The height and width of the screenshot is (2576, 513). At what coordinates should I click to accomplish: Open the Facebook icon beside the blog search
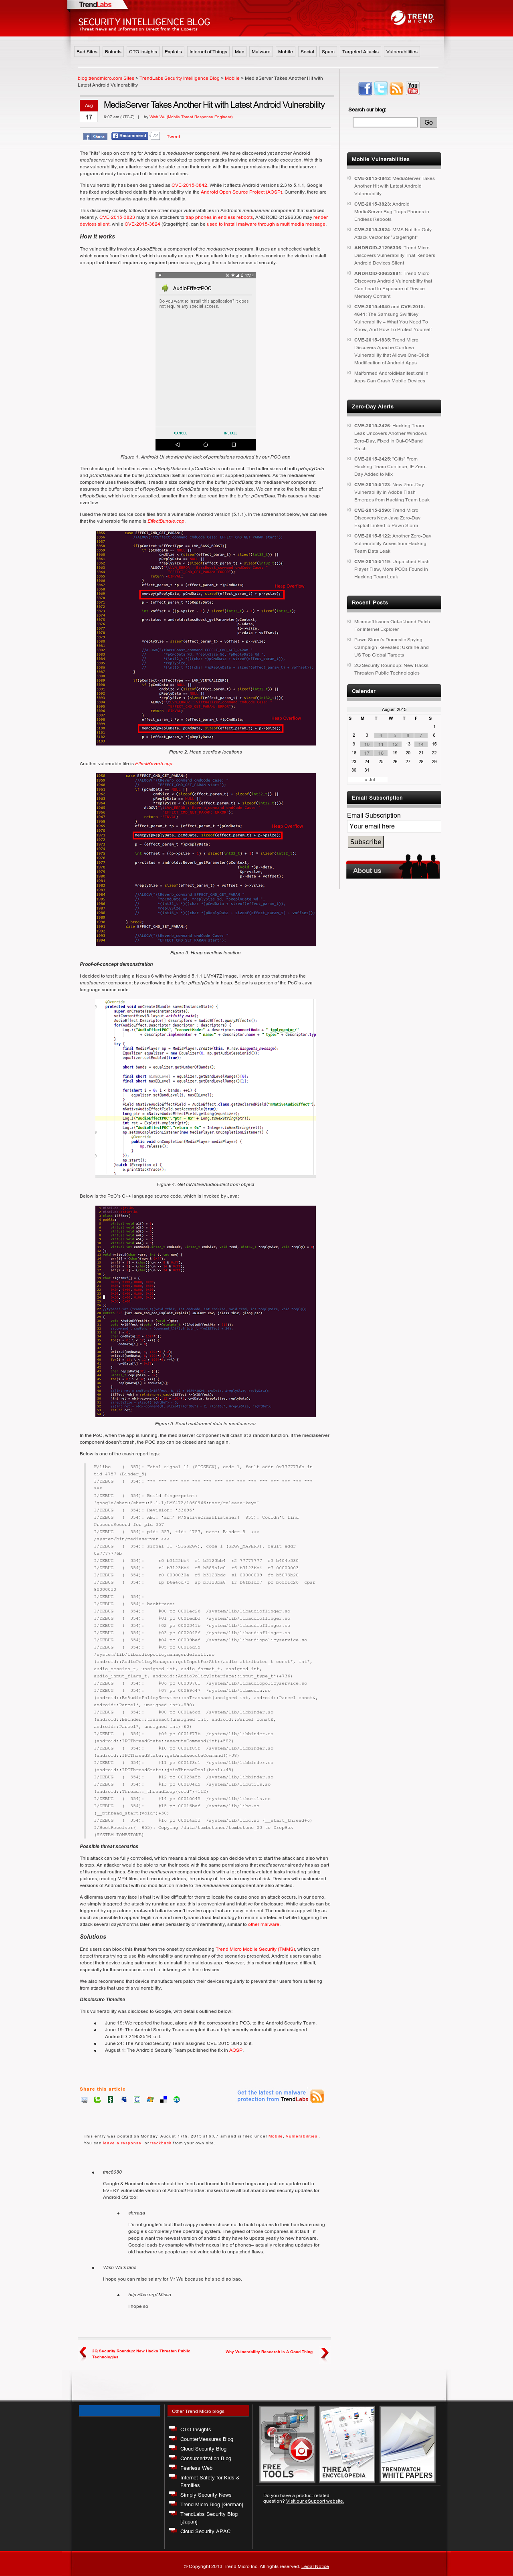[365, 89]
